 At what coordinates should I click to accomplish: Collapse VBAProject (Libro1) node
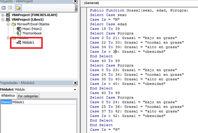pos(3,19)
